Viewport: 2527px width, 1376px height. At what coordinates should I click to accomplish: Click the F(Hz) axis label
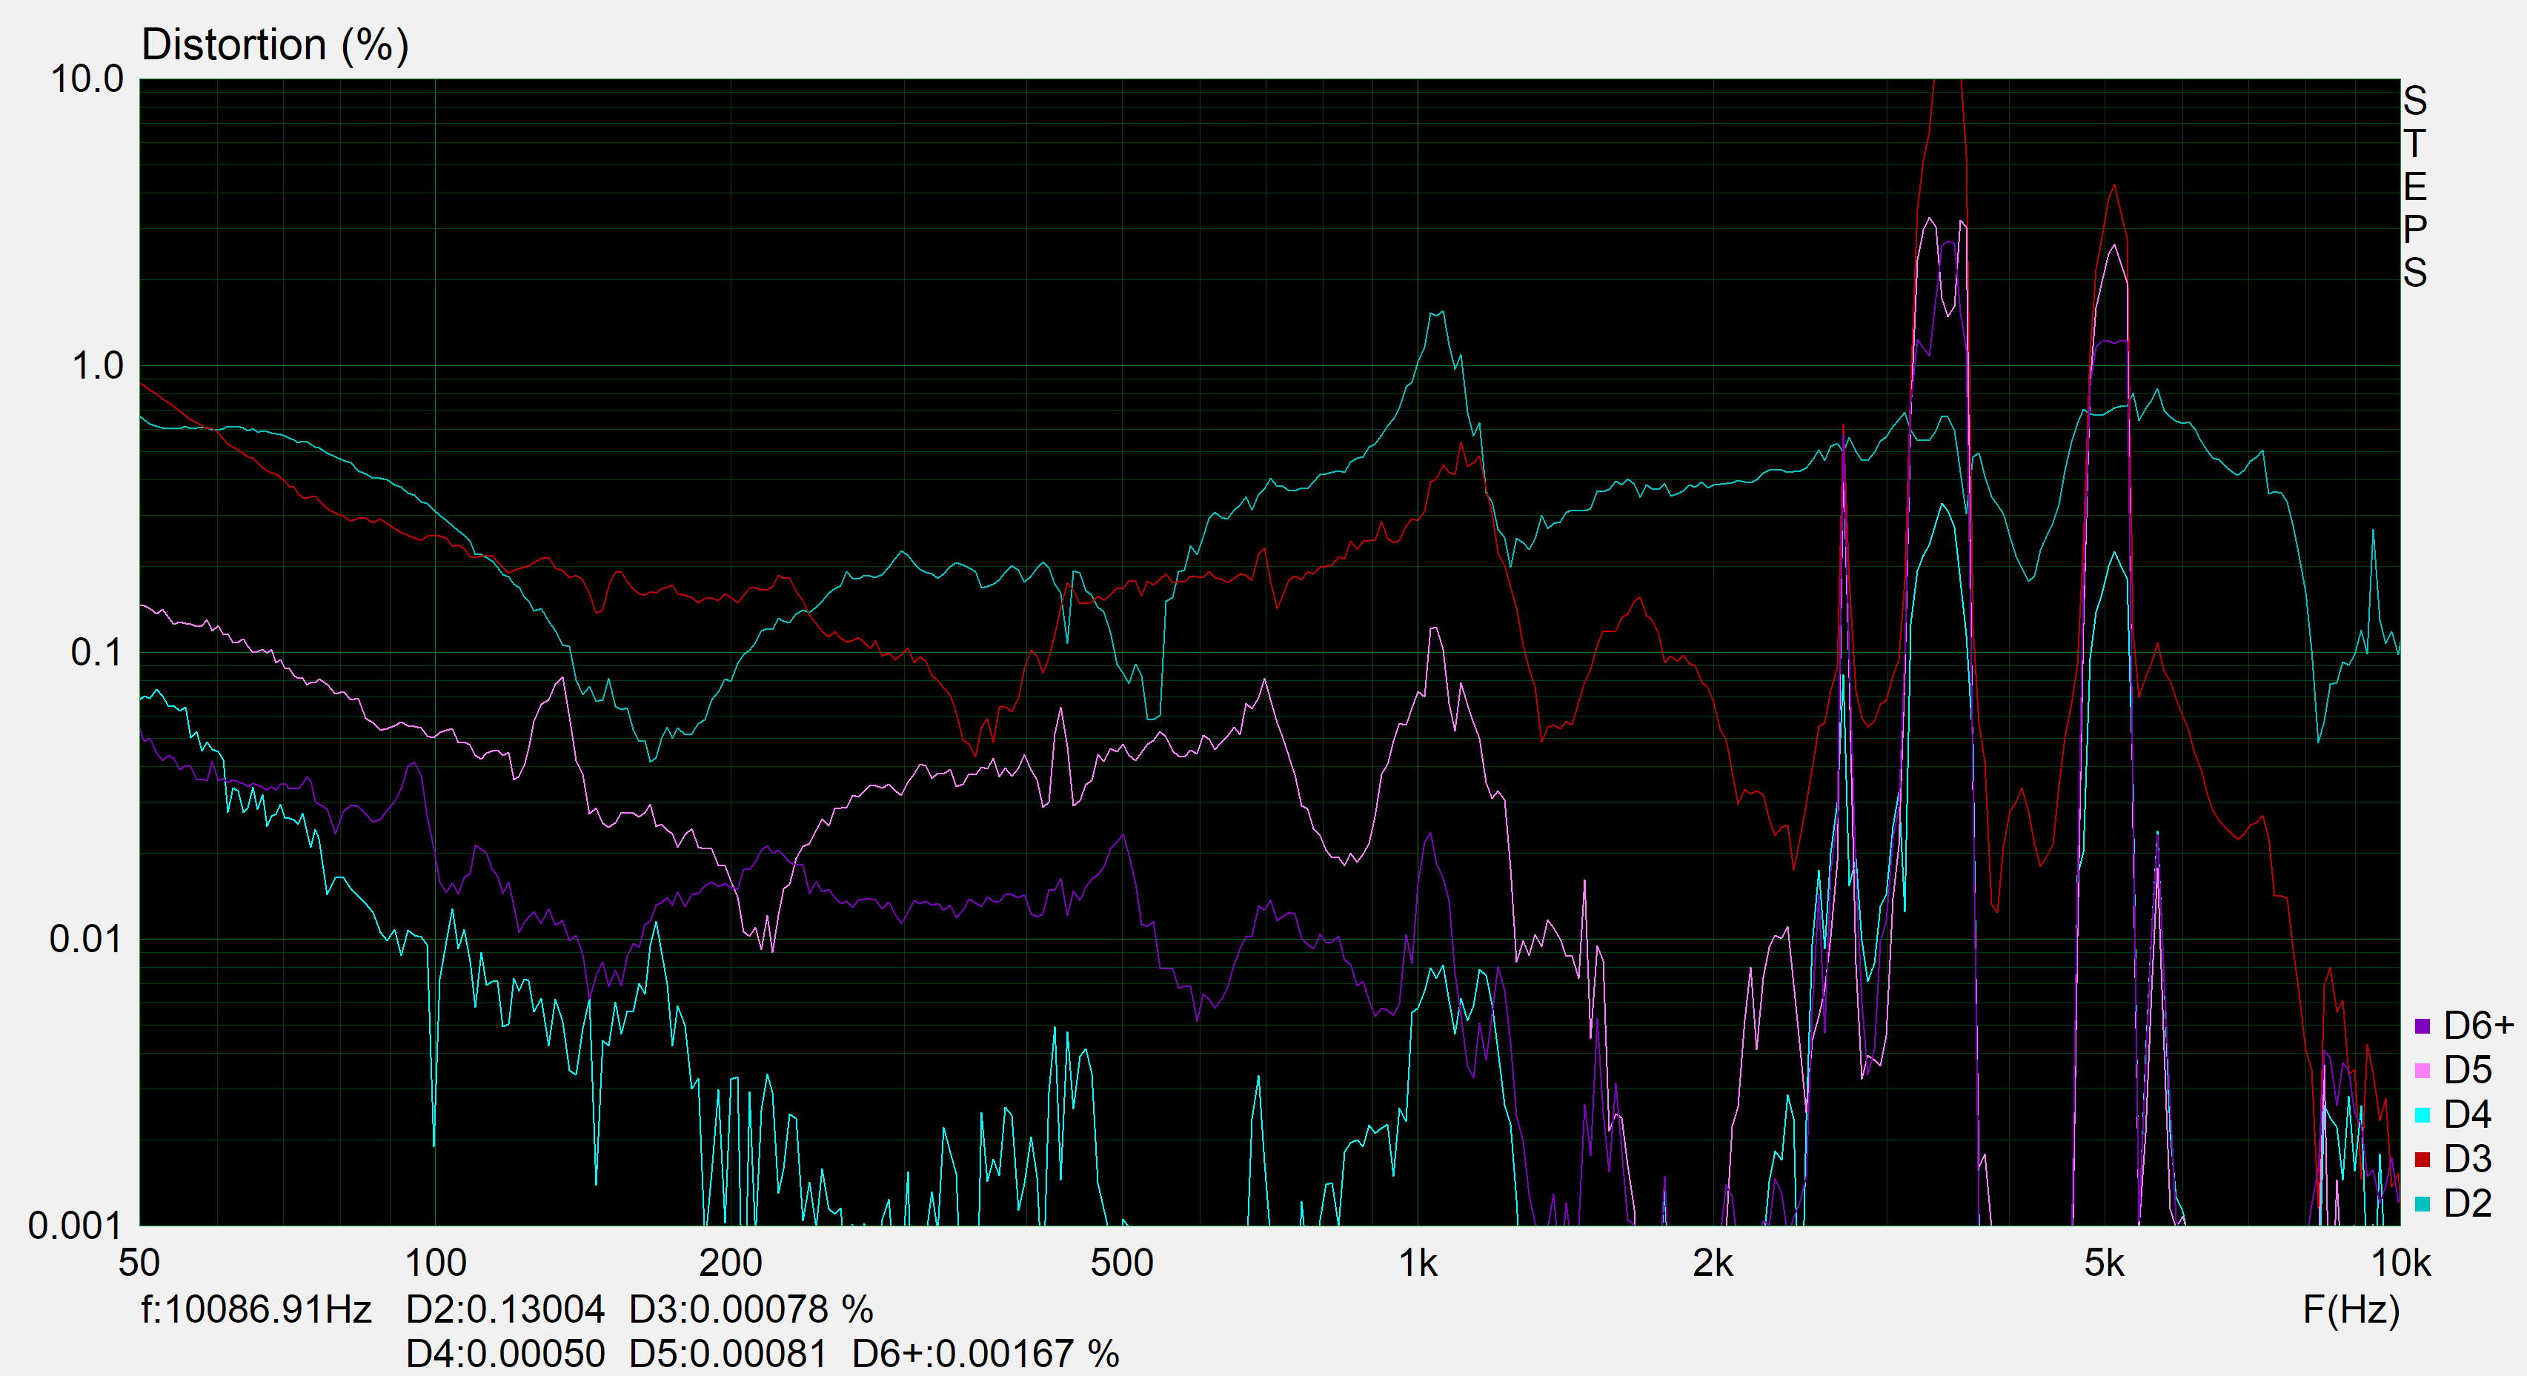coord(2351,1309)
